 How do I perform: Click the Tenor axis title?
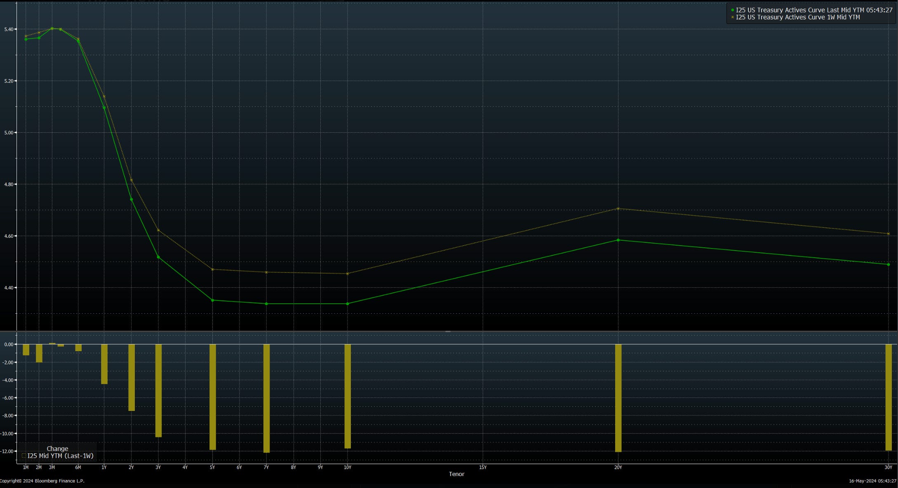pyautogui.click(x=456, y=474)
